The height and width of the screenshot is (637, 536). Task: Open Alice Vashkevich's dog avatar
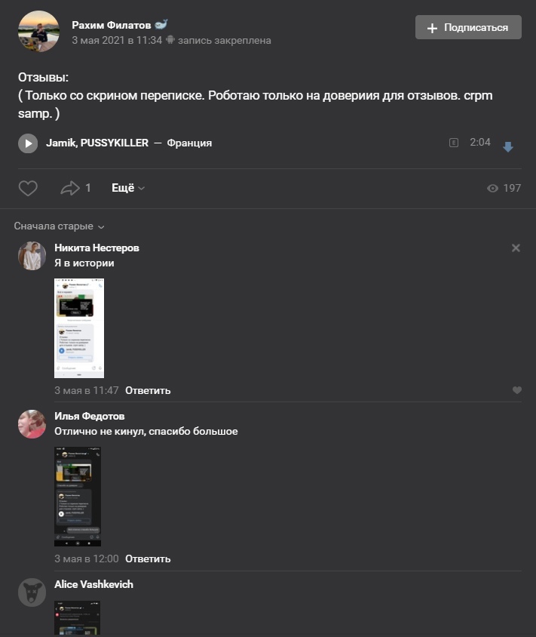point(32,592)
